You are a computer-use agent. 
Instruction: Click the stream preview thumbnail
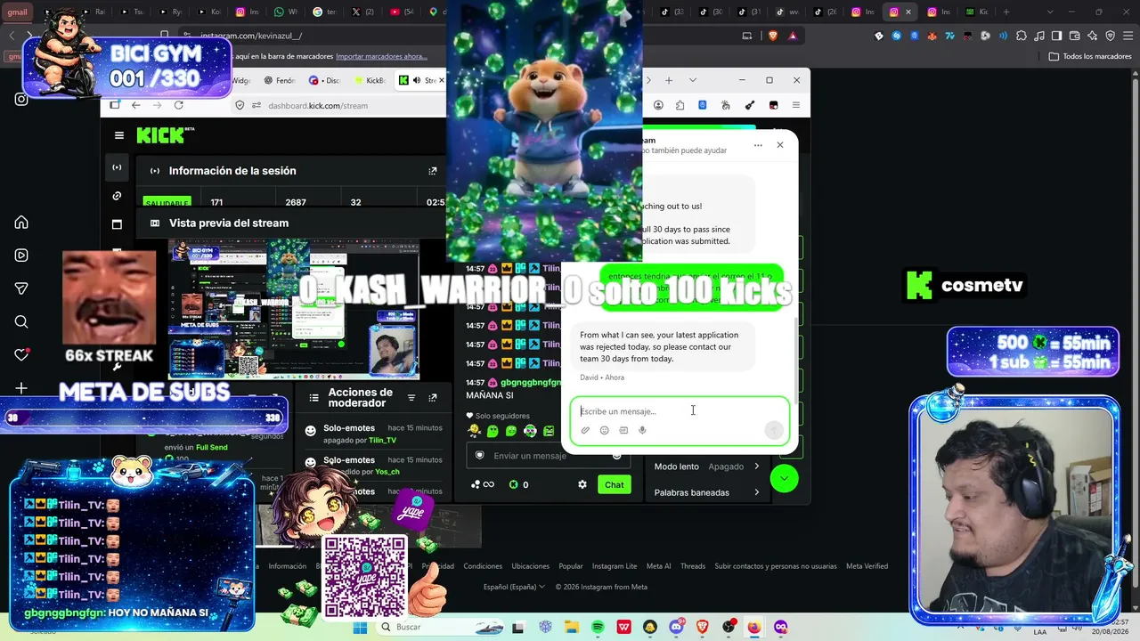(294, 310)
